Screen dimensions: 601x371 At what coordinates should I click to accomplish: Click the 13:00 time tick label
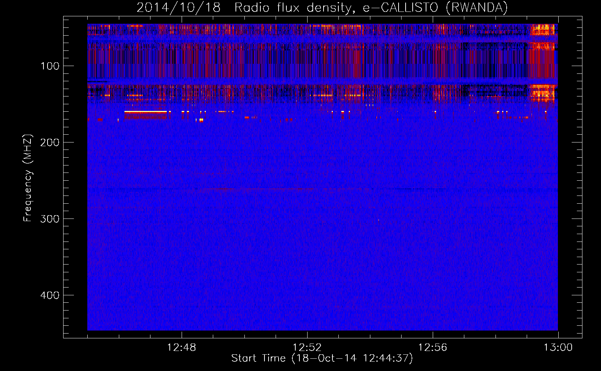[x=558, y=348]
